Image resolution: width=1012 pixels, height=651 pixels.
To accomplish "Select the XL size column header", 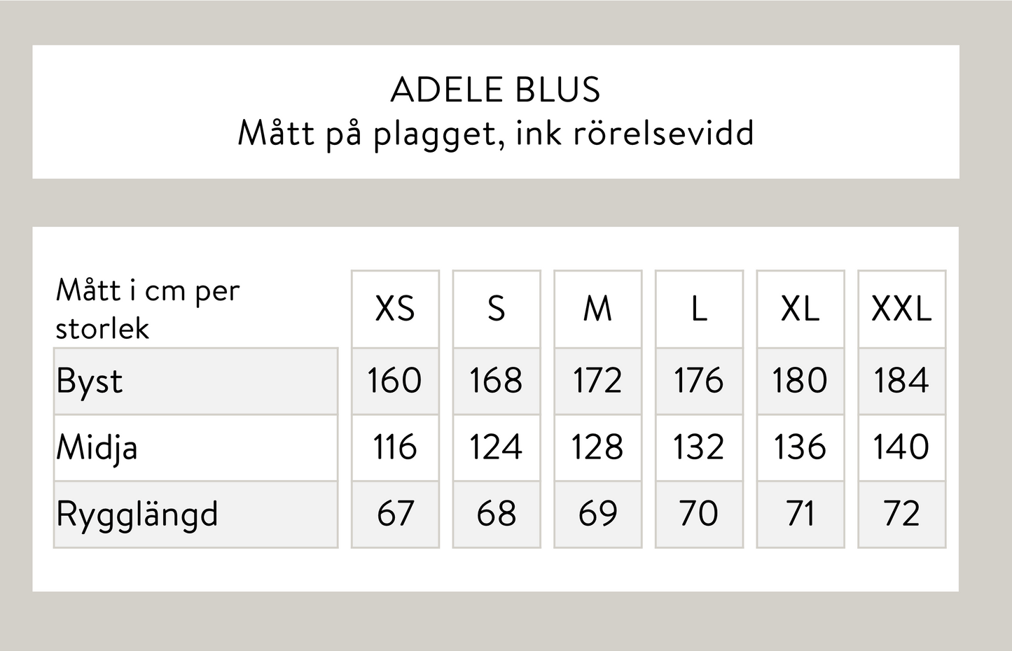I will click(800, 309).
